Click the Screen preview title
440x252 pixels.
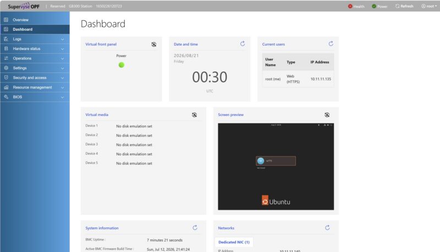coord(230,115)
